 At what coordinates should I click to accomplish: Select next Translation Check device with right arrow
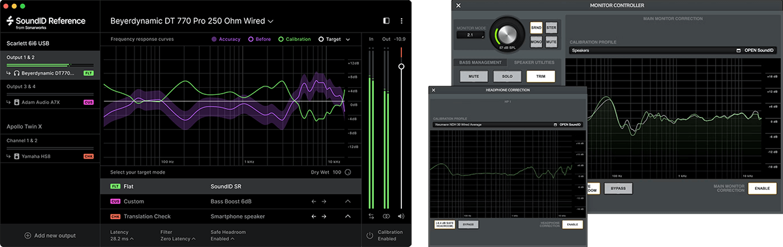coord(324,216)
